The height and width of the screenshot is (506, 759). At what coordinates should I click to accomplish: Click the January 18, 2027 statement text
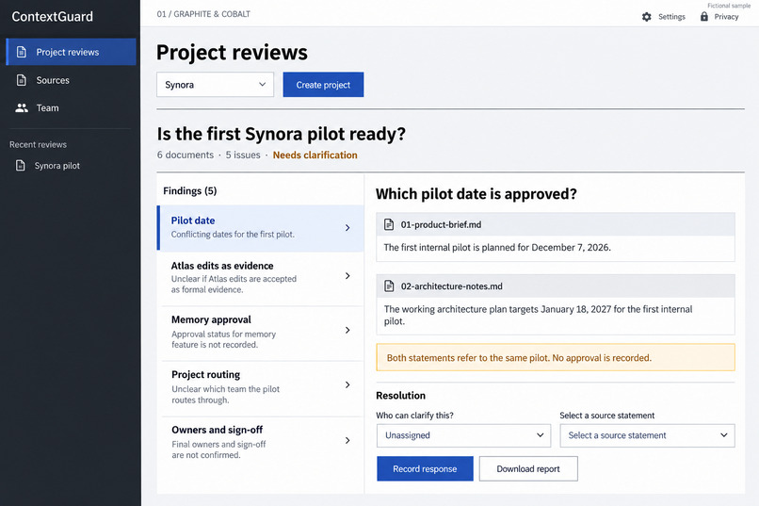539,315
